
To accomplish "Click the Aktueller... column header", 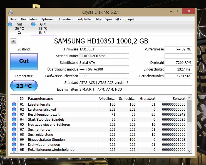I will [107, 98].
